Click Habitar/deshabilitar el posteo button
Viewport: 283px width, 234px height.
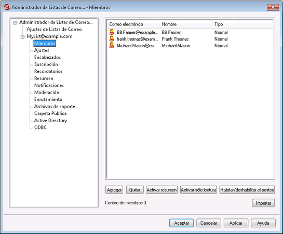pos(247,190)
